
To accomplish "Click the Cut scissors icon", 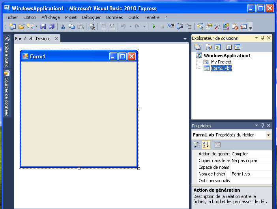I will point(63,26).
